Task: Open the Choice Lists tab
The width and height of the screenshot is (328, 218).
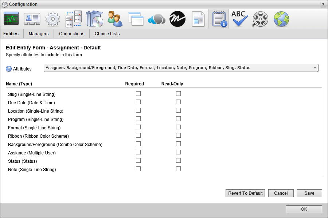Action: 107,33
